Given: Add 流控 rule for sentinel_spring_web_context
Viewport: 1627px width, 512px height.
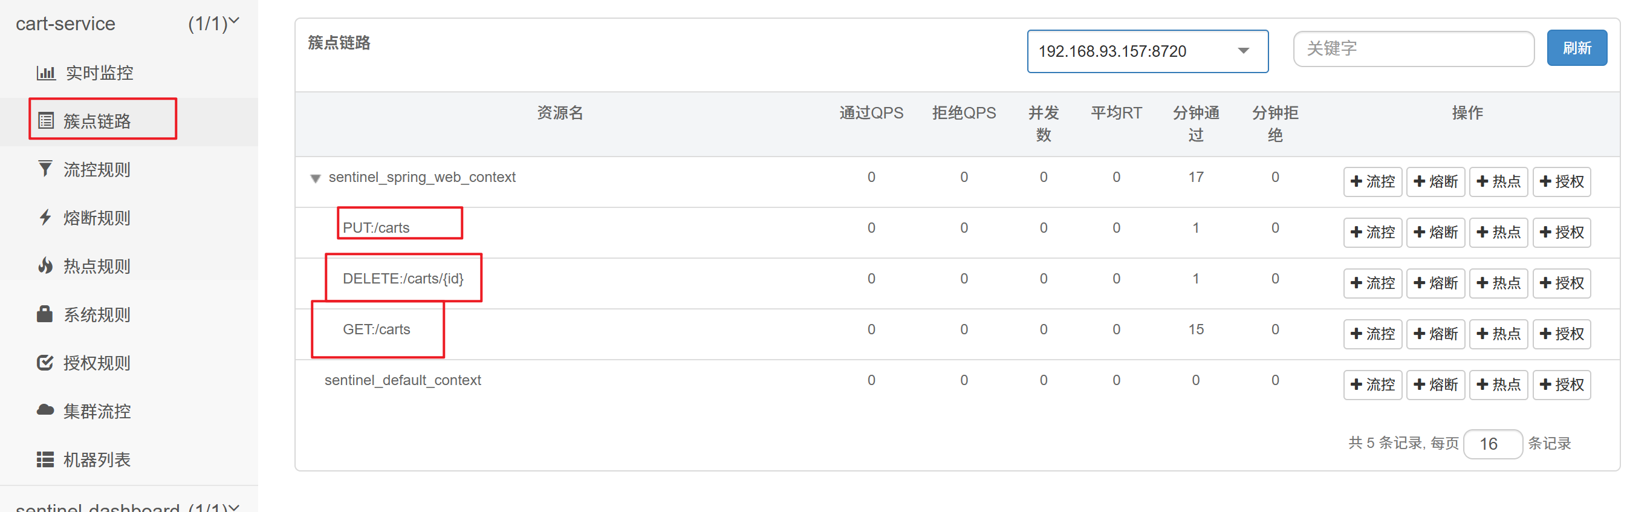Looking at the screenshot, I should (x=1372, y=182).
